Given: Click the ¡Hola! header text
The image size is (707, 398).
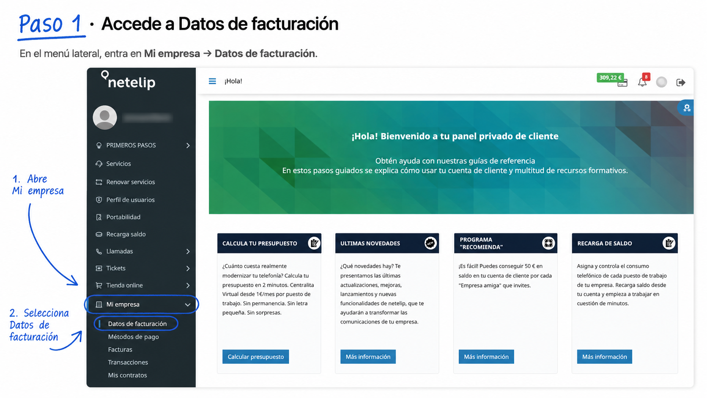Looking at the screenshot, I should 233,81.
